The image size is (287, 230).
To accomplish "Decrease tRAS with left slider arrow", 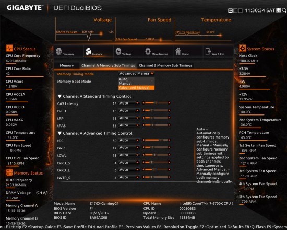I will [143, 125].
